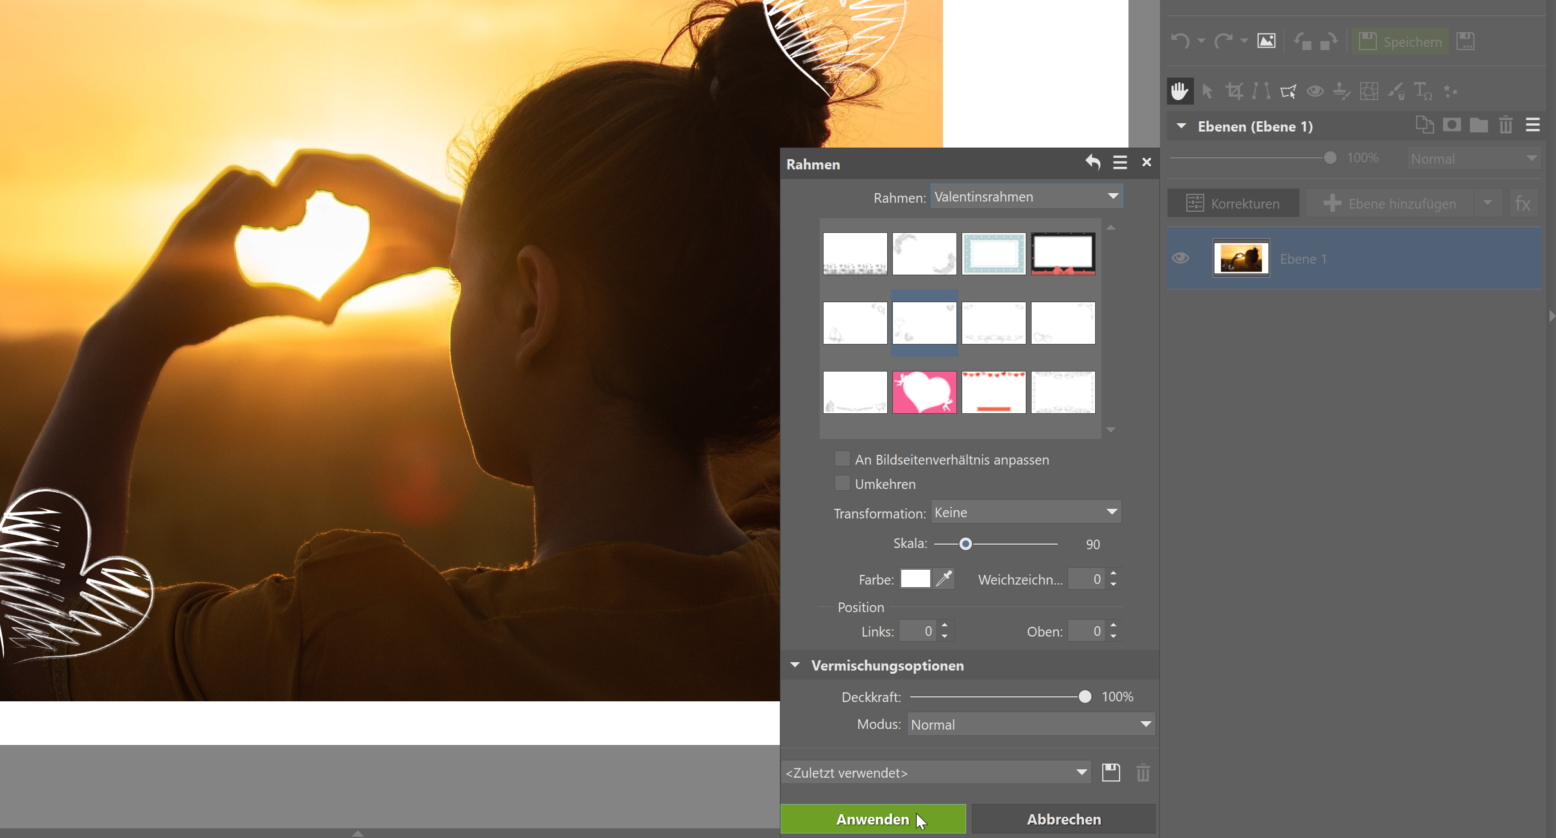The height and width of the screenshot is (838, 1556).
Task: Save preset with the floppy disk icon
Action: tap(1111, 773)
